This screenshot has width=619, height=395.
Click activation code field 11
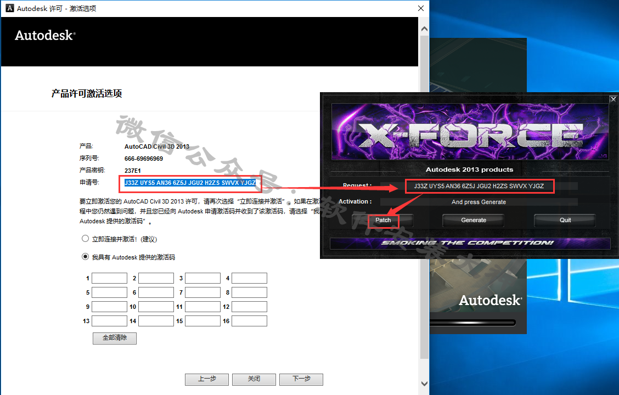point(202,307)
